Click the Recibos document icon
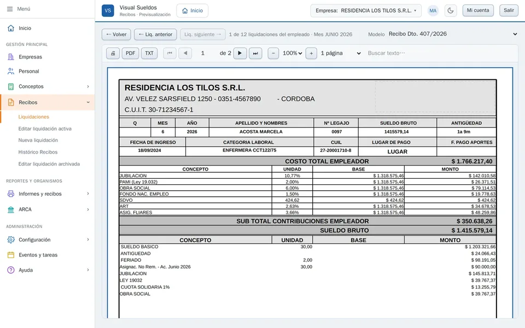The image size is (525, 328). (x=11, y=102)
